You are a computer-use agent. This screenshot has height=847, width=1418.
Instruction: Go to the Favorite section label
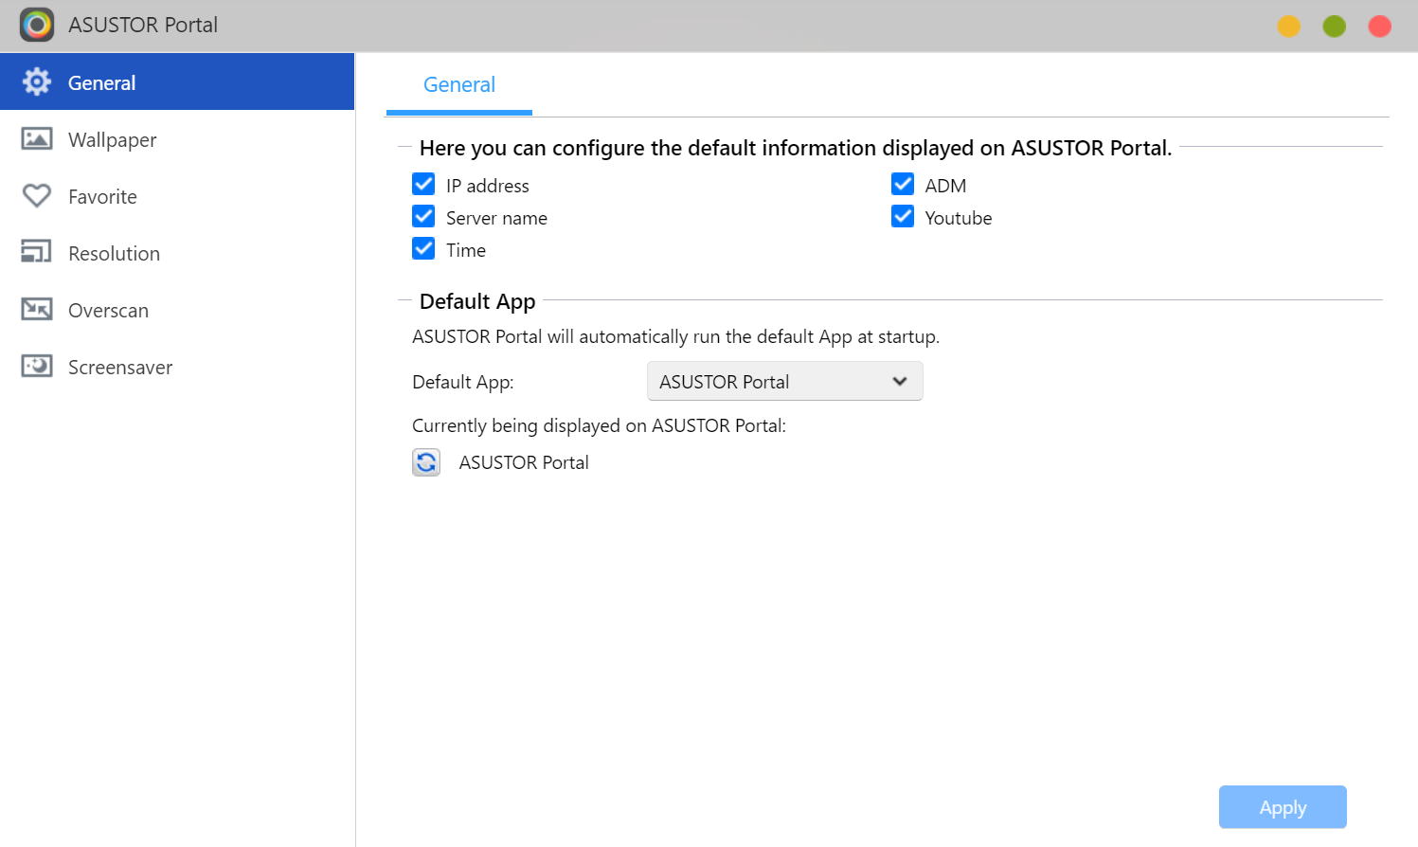pyautogui.click(x=102, y=197)
